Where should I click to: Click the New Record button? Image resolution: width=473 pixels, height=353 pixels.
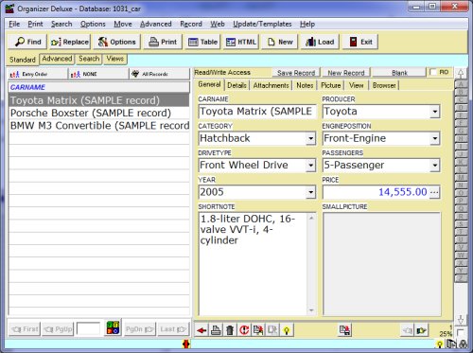click(x=346, y=73)
